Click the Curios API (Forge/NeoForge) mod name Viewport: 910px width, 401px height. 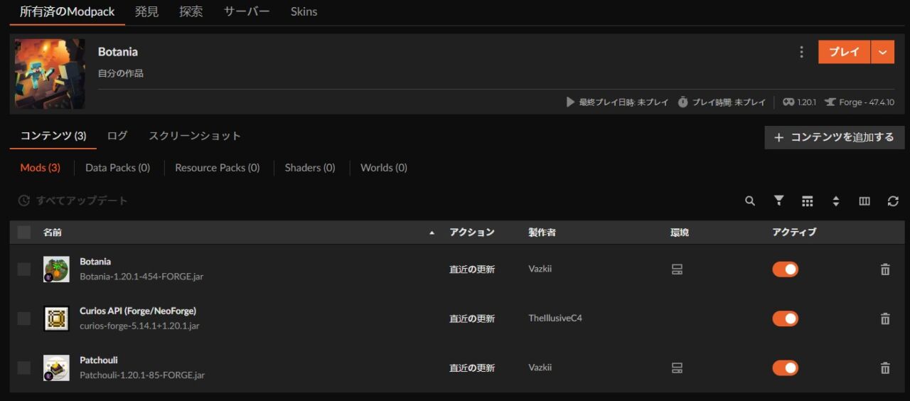pos(138,311)
